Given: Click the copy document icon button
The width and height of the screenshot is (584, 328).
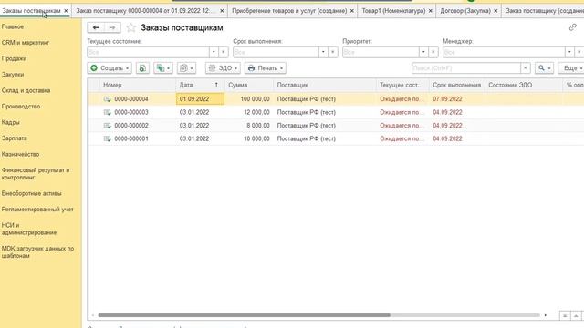Looking at the screenshot, I should [142, 68].
